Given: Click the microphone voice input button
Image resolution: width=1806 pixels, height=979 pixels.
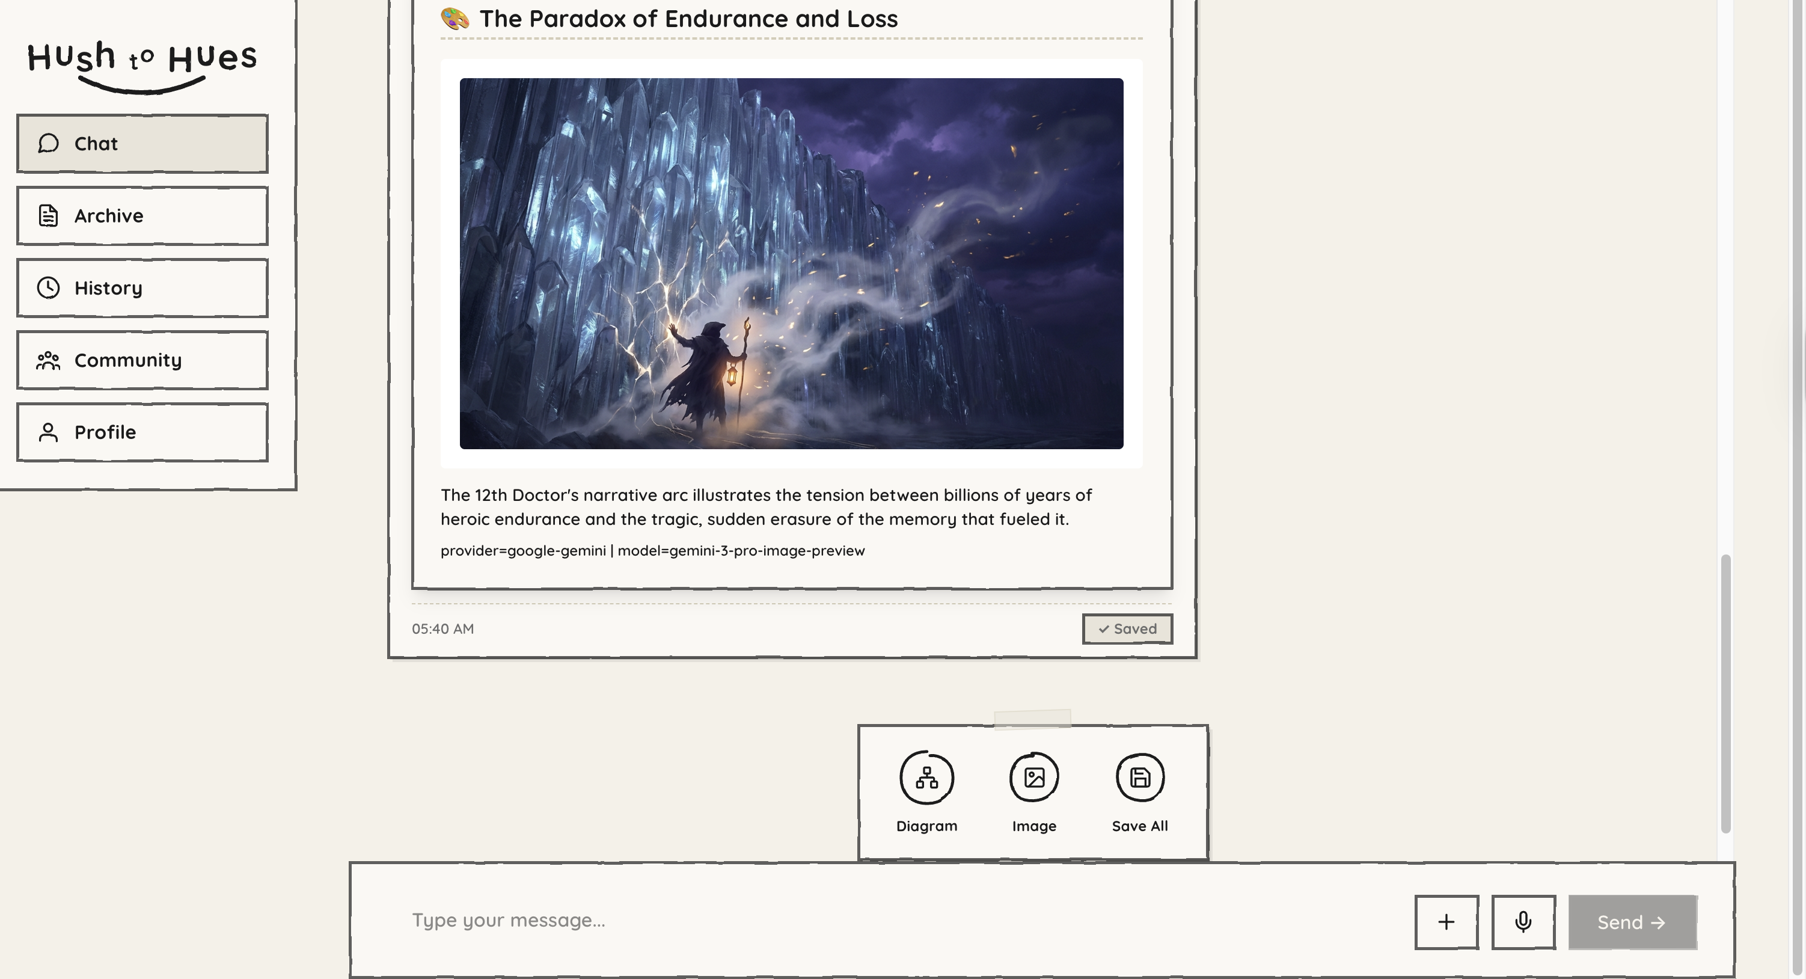Looking at the screenshot, I should click(x=1523, y=922).
